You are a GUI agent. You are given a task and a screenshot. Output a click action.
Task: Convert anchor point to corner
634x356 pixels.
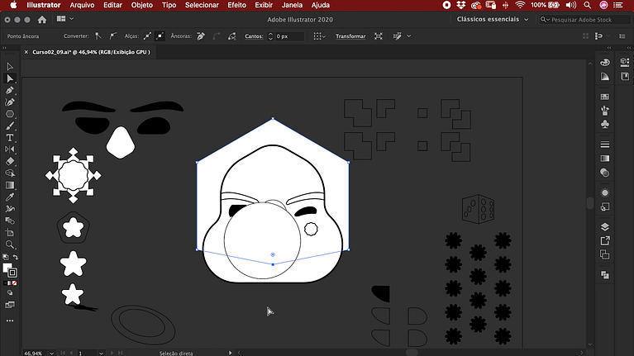[x=98, y=36]
